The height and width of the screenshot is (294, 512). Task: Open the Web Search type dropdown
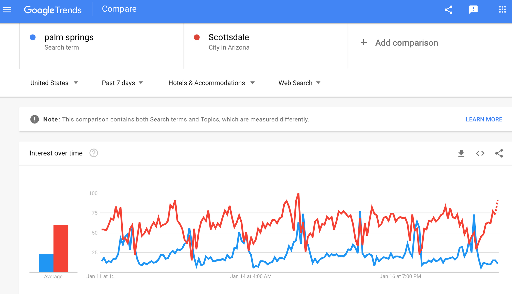[x=299, y=83]
